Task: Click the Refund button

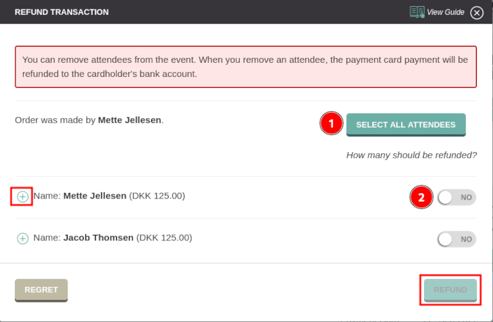Action: (x=450, y=290)
